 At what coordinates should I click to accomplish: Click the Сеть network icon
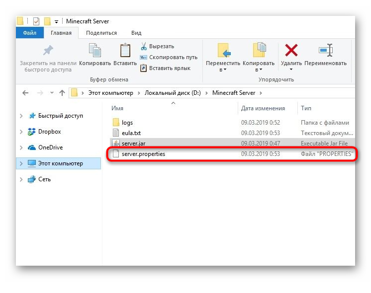pos(32,179)
